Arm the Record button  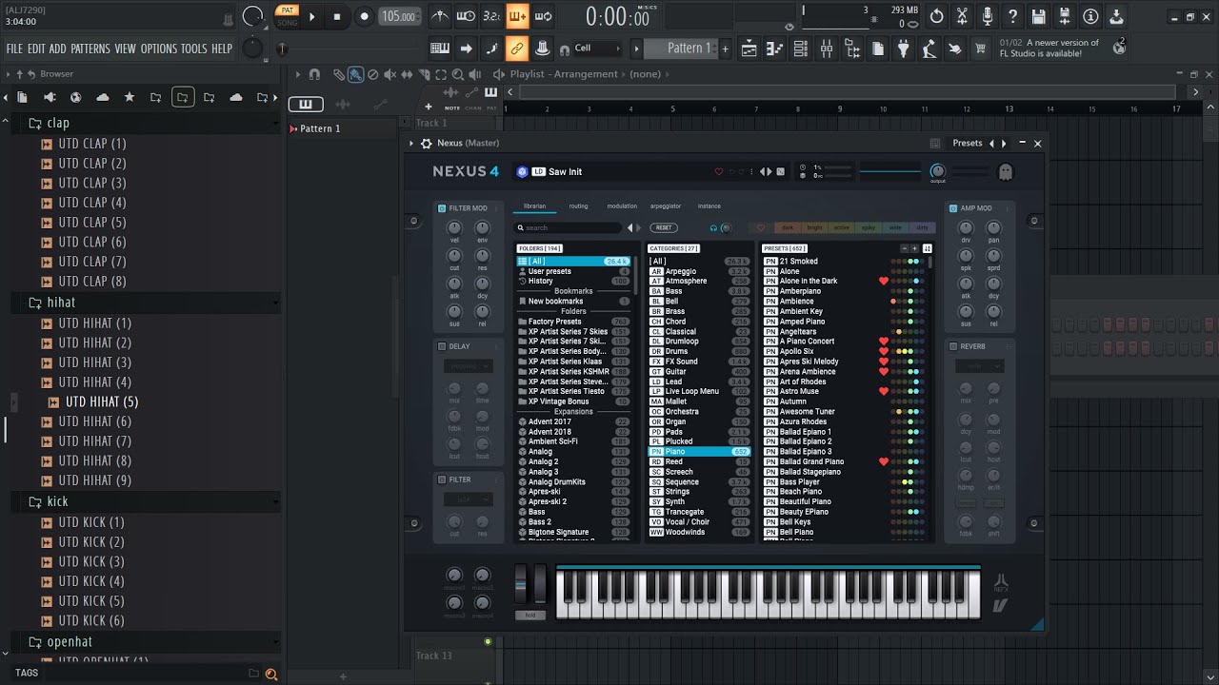pos(364,16)
